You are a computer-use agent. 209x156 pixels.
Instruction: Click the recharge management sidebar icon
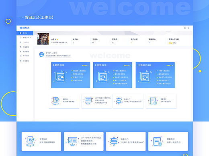[20, 47]
